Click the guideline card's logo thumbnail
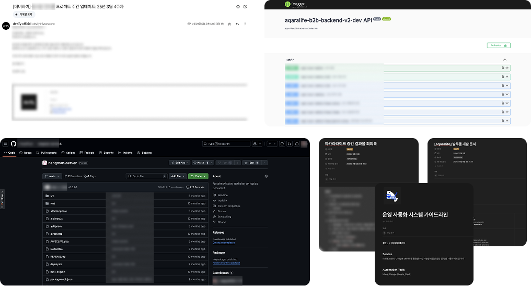Image resolution: width=531 pixels, height=286 pixels. tap(392, 196)
